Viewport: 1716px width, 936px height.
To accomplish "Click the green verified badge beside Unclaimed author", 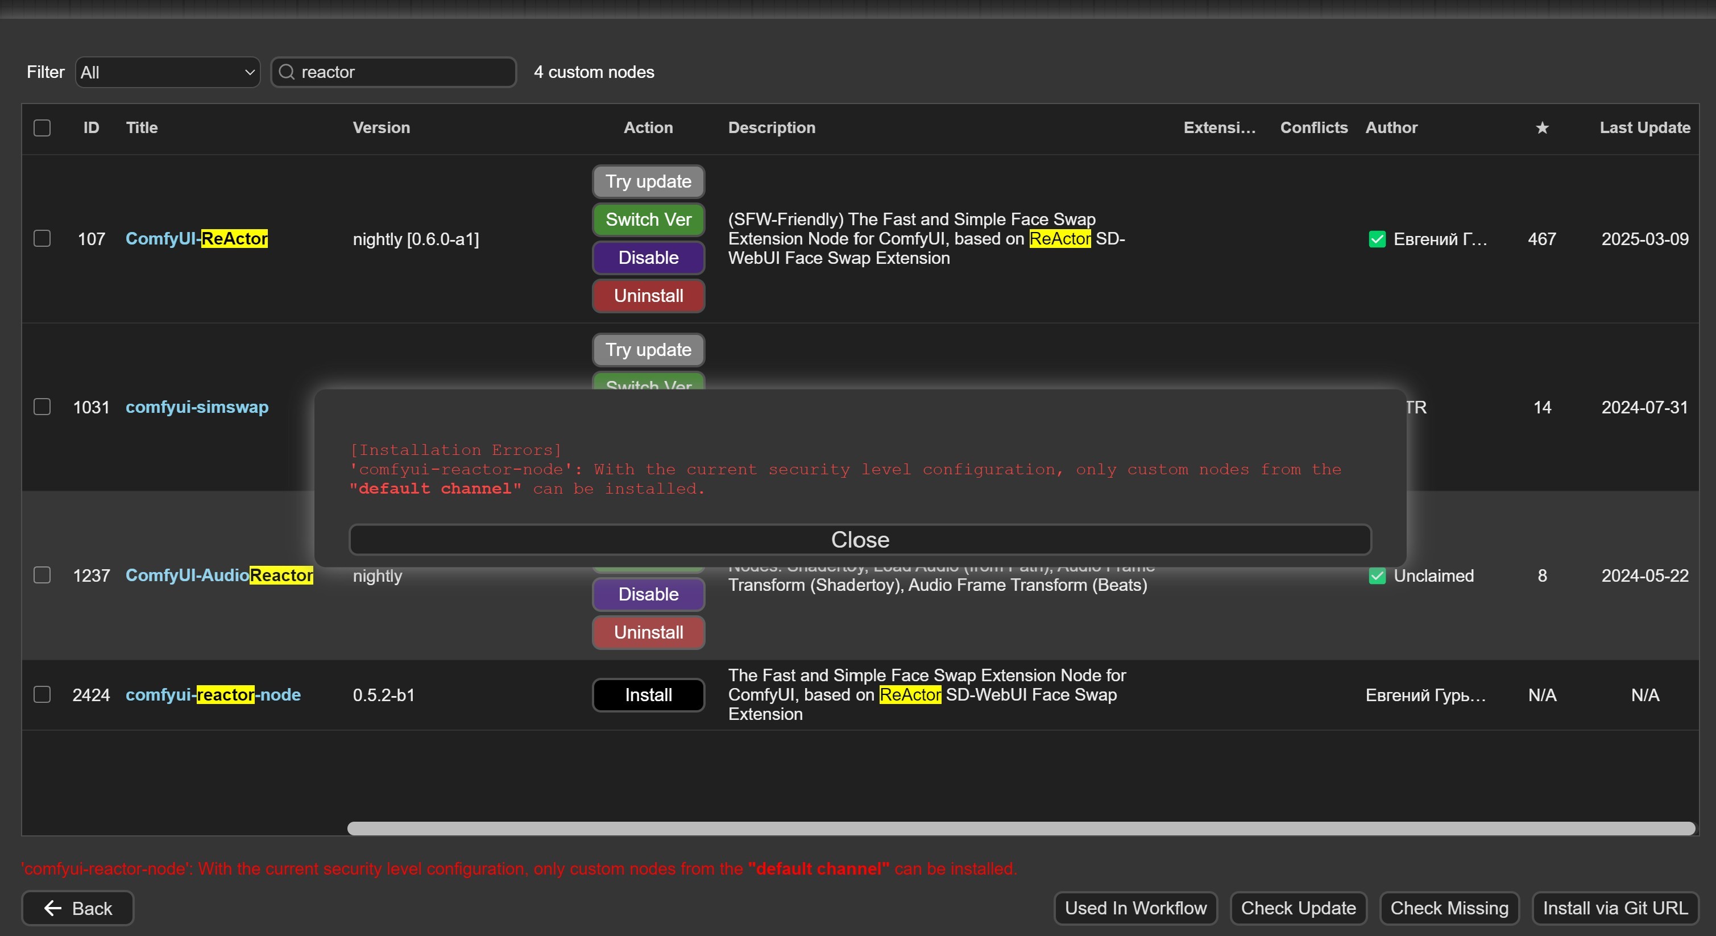I will (x=1377, y=575).
